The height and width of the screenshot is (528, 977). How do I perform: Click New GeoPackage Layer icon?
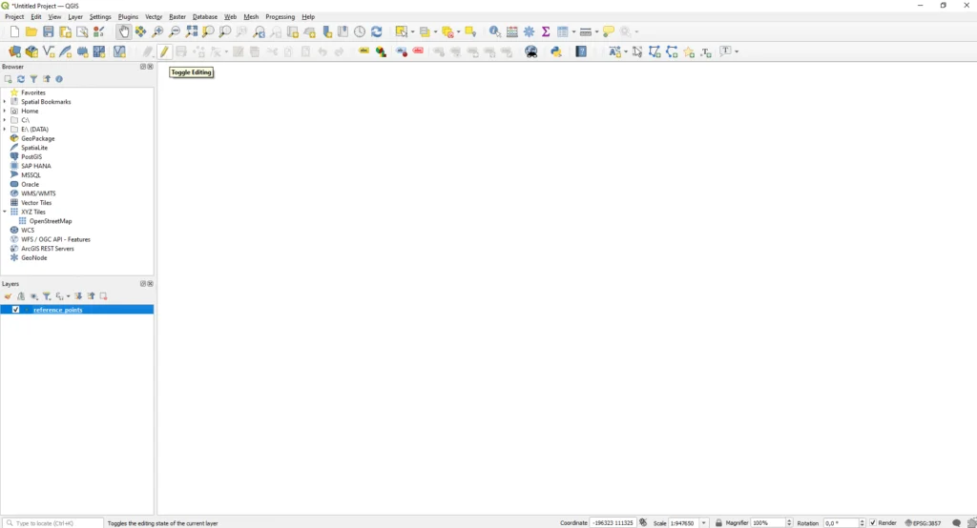click(31, 51)
